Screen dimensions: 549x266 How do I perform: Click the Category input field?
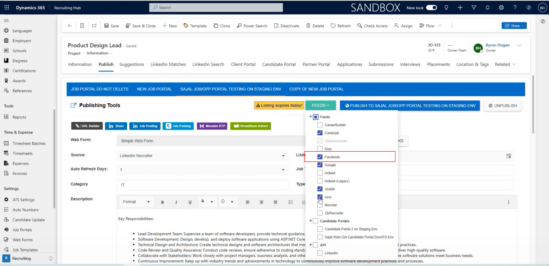click(202, 185)
